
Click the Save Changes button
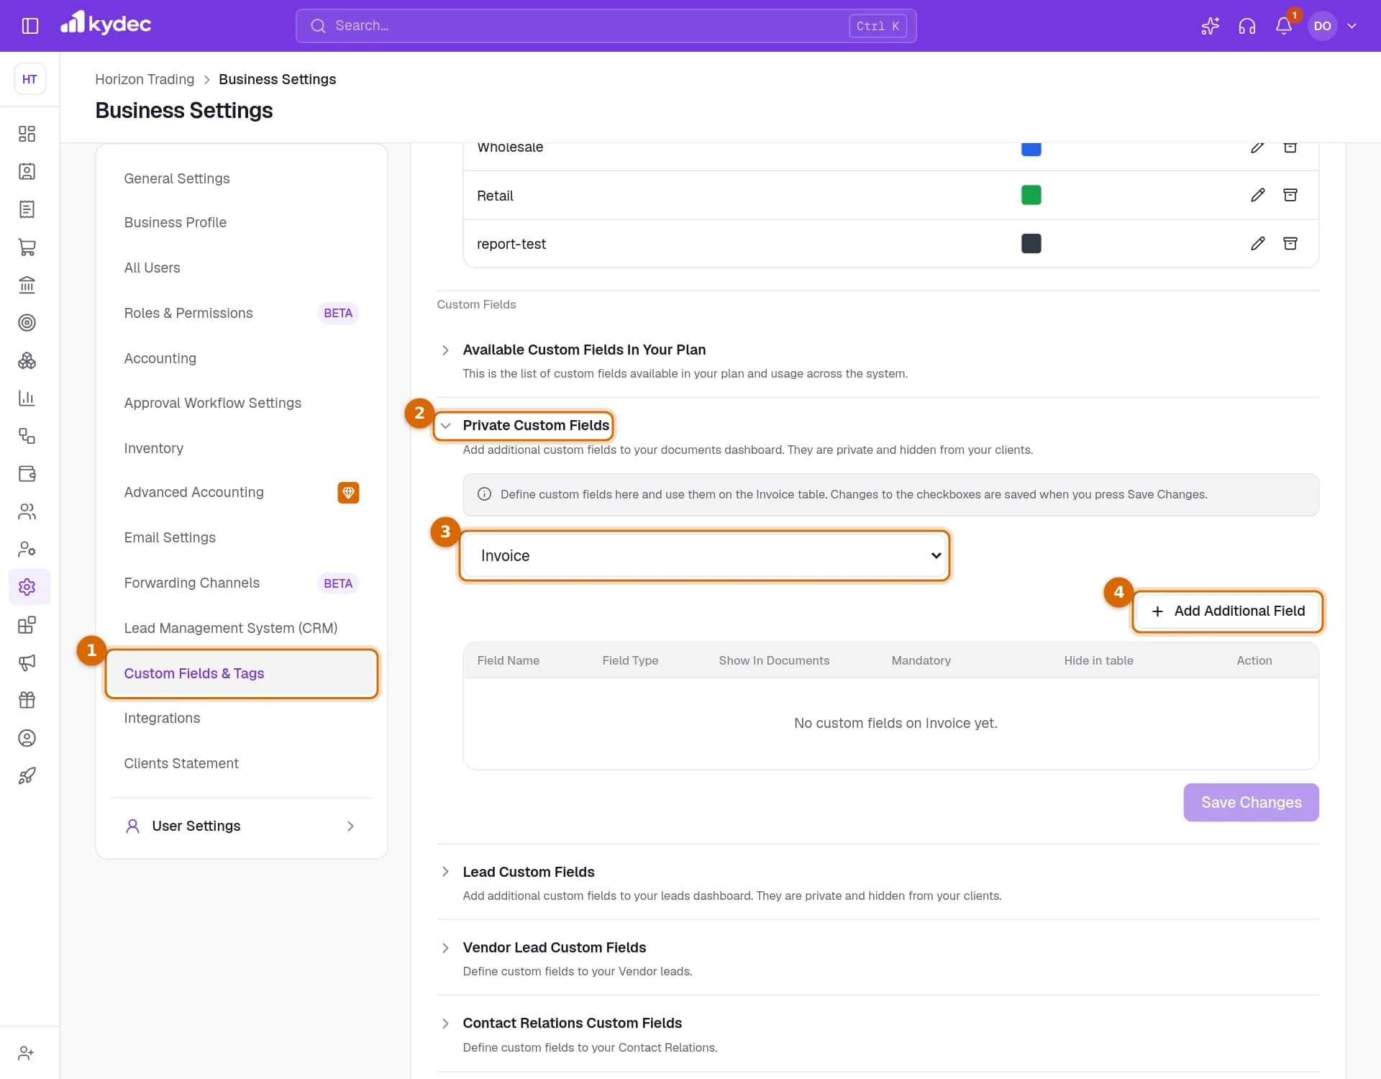[x=1251, y=802]
